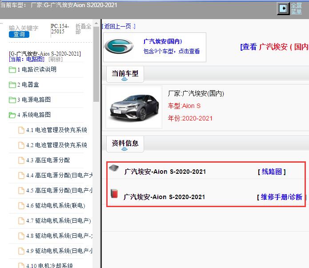Click the 查看 广汽埃安(国内 link
The height and width of the screenshot is (268, 309).
[274, 47]
